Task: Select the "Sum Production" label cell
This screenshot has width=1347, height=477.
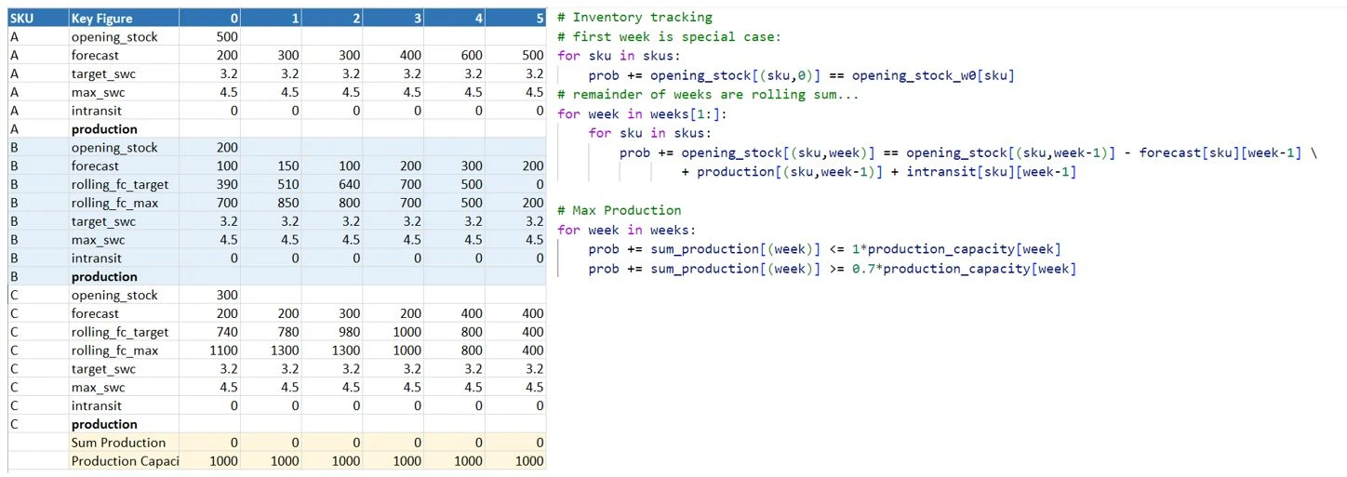Action: click(x=124, y=443)
